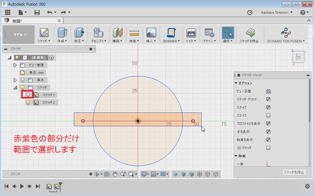Jump to the timeline end
The width and height of the screenshot is (314, 196).
click(x=37, y=186)
